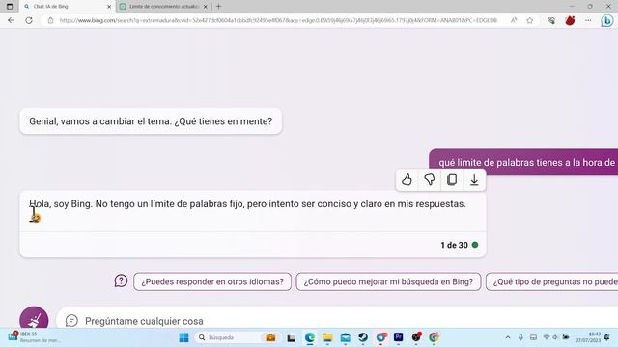Switch to Límite de conocimiento actual tab
The image size is (618, 347).
click(163, 7)
